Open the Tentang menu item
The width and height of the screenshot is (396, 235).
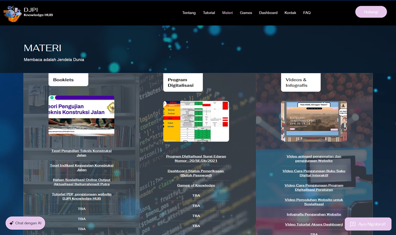(x=189, y=13)
